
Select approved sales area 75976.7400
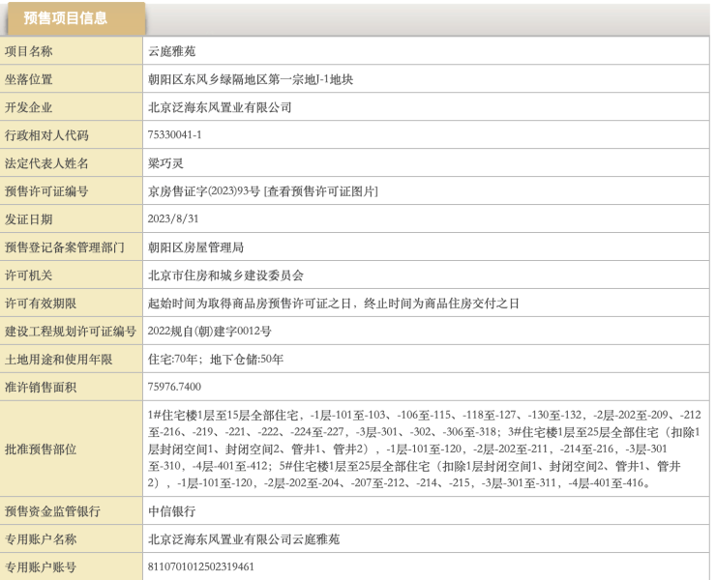click(174, 388)
